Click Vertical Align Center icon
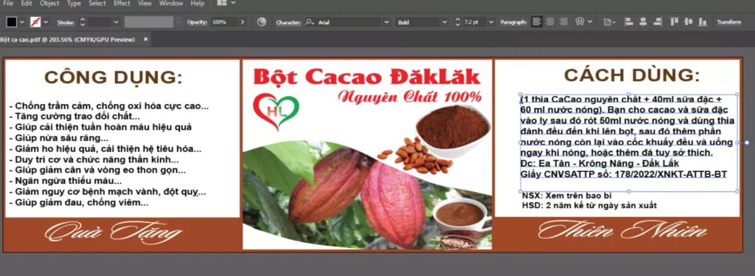 tap(688, 21)
